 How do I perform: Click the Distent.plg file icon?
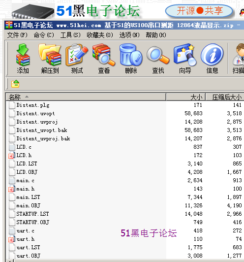coord(12,105)
